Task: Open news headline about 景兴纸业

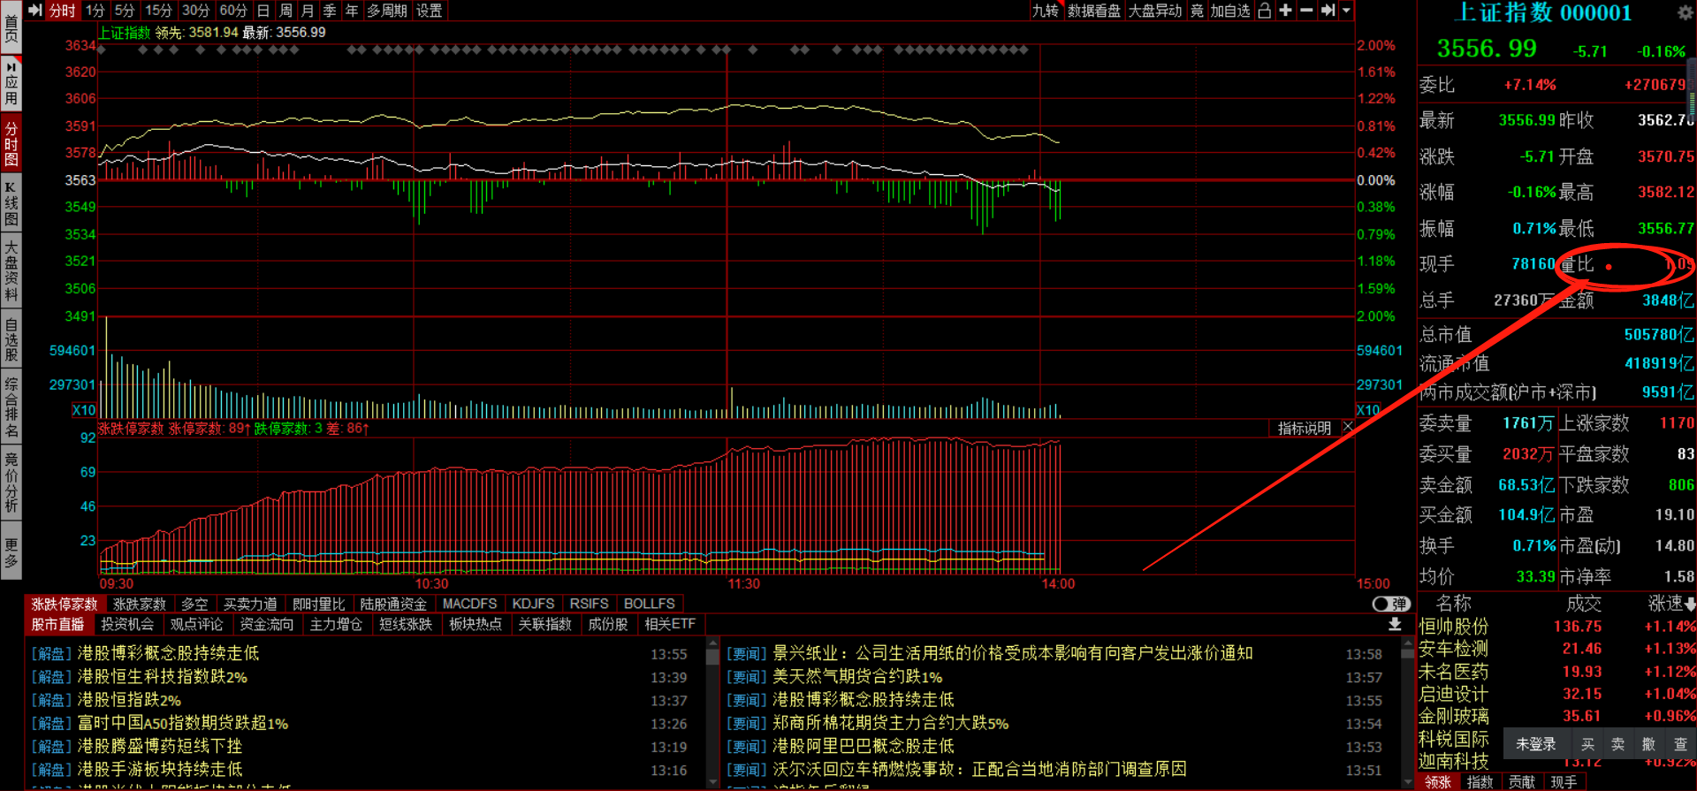Action: (x=1012, y=653)
